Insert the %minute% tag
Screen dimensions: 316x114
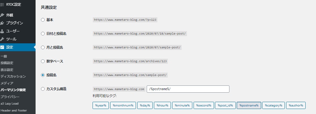pyautogui.click(x=182, y=105)
